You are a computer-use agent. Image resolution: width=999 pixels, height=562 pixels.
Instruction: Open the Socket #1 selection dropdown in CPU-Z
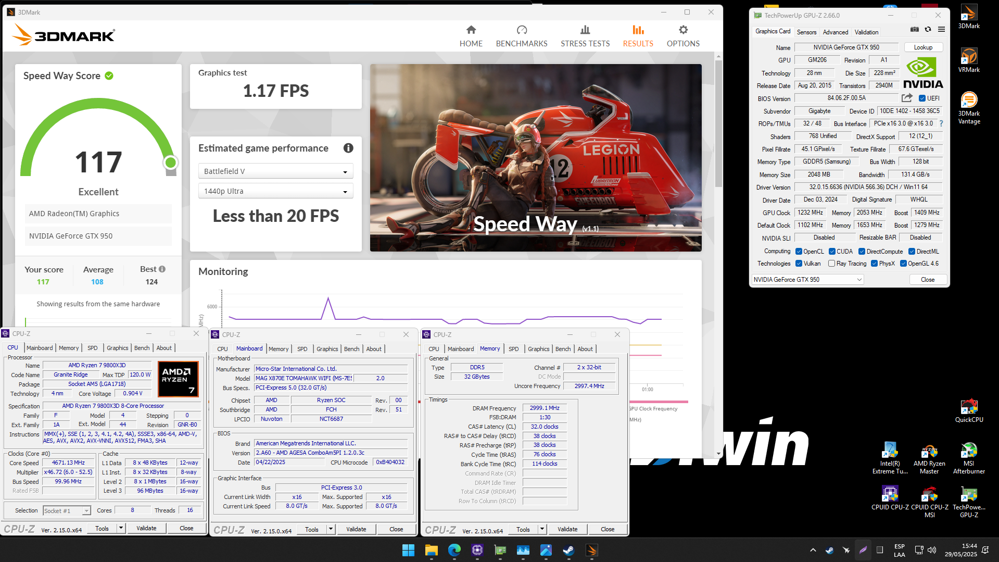click(67, 511)
